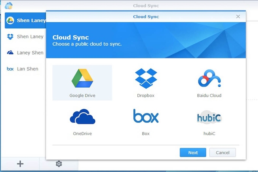The height and width of the screenshot is (172, 258).
Task: Select the Laney Shen OneDrive connection
Action: 25,53
